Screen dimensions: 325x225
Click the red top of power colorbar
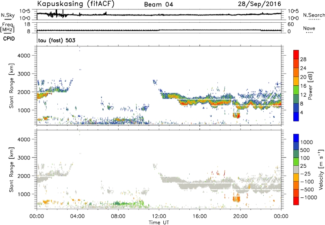[296, 54]
